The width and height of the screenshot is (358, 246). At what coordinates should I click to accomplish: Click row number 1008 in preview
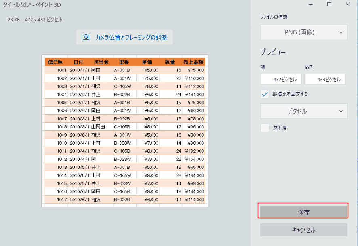point(62,127)
